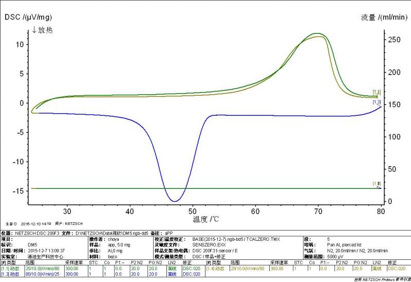Click temperature tick label 60

(x=255, y=211)
